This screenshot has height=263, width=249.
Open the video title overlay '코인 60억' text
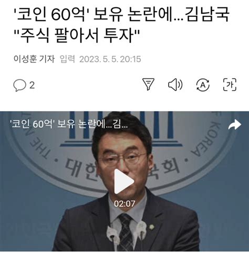[70, 124]
